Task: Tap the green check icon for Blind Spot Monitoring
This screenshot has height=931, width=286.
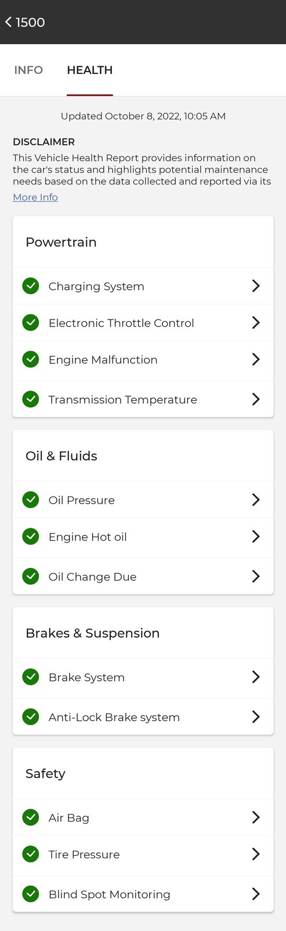Action: pos(31,894)
